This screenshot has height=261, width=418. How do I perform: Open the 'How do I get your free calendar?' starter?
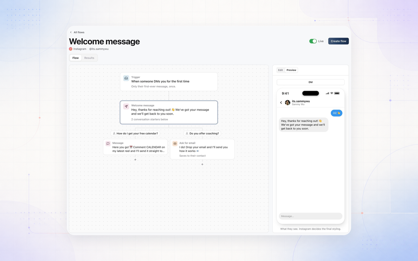[135, 133]
